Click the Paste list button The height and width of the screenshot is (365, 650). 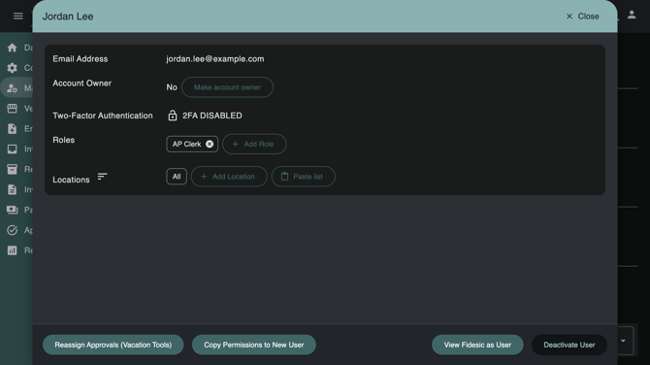point(303,177)
